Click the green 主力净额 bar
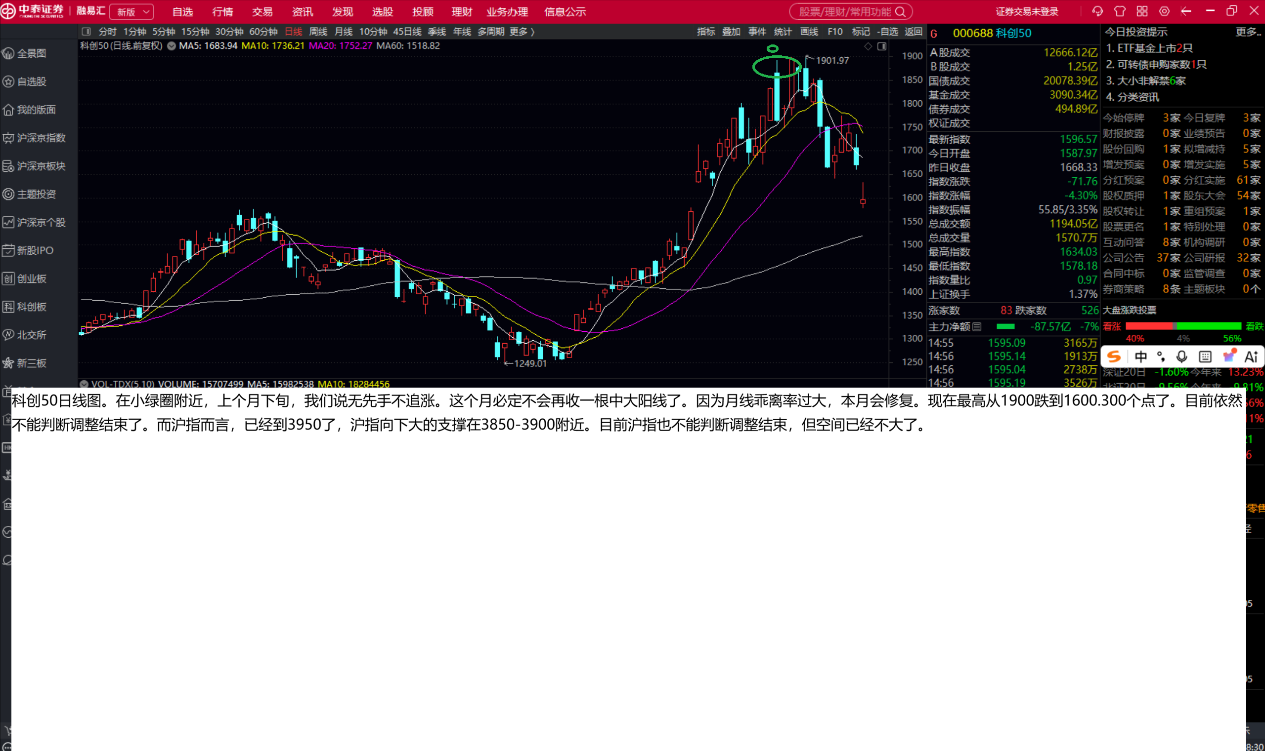The height and width of the screenshot is (751, 1265). pyautogui.click(x=1005, y=326)
